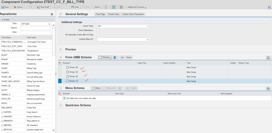
Task: Click the Save button in toolbar
Action: pyautogui.click(x=6, y=7)
